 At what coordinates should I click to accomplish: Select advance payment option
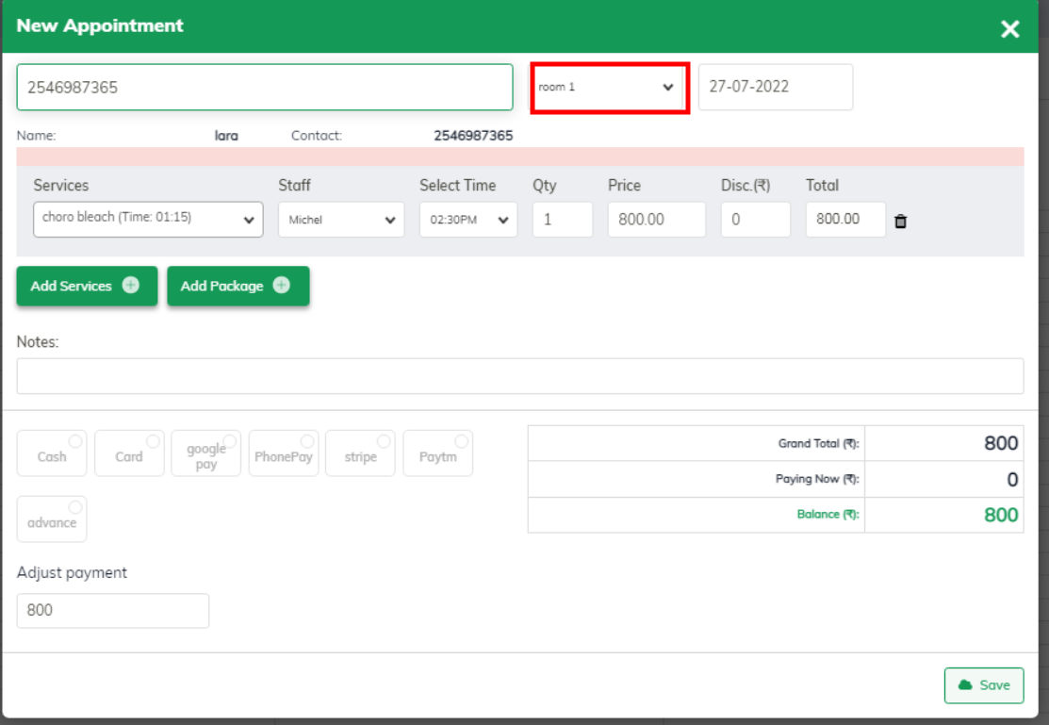(x=52, y=519)
